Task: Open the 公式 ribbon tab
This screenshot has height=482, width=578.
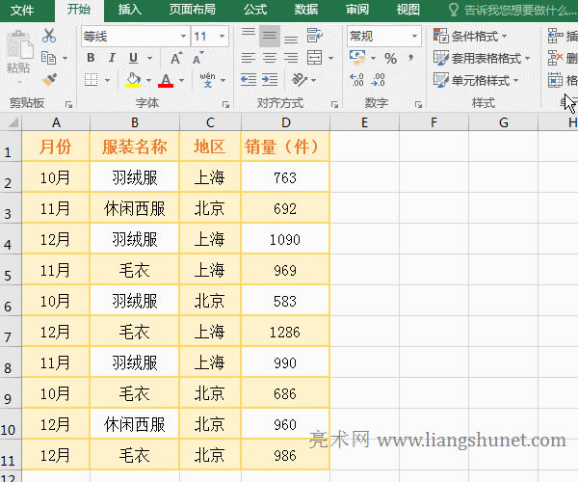Action: click(255, 10)
